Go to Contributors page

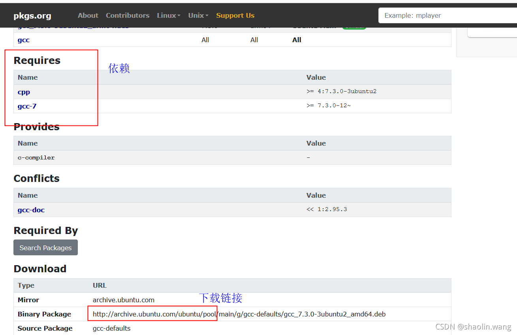(128, 15)
